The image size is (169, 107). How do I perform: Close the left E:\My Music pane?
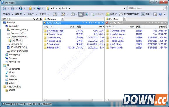tap(103, 23)
